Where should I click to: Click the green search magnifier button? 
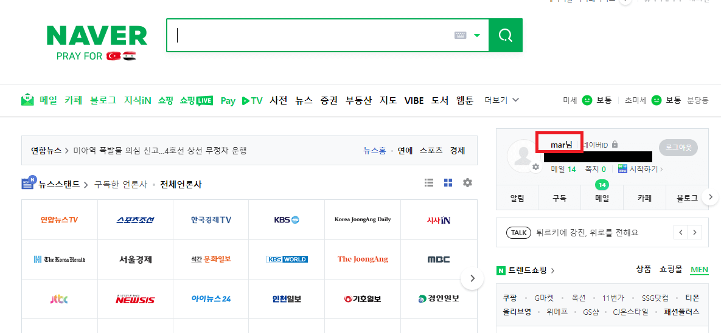coord(506,35)
